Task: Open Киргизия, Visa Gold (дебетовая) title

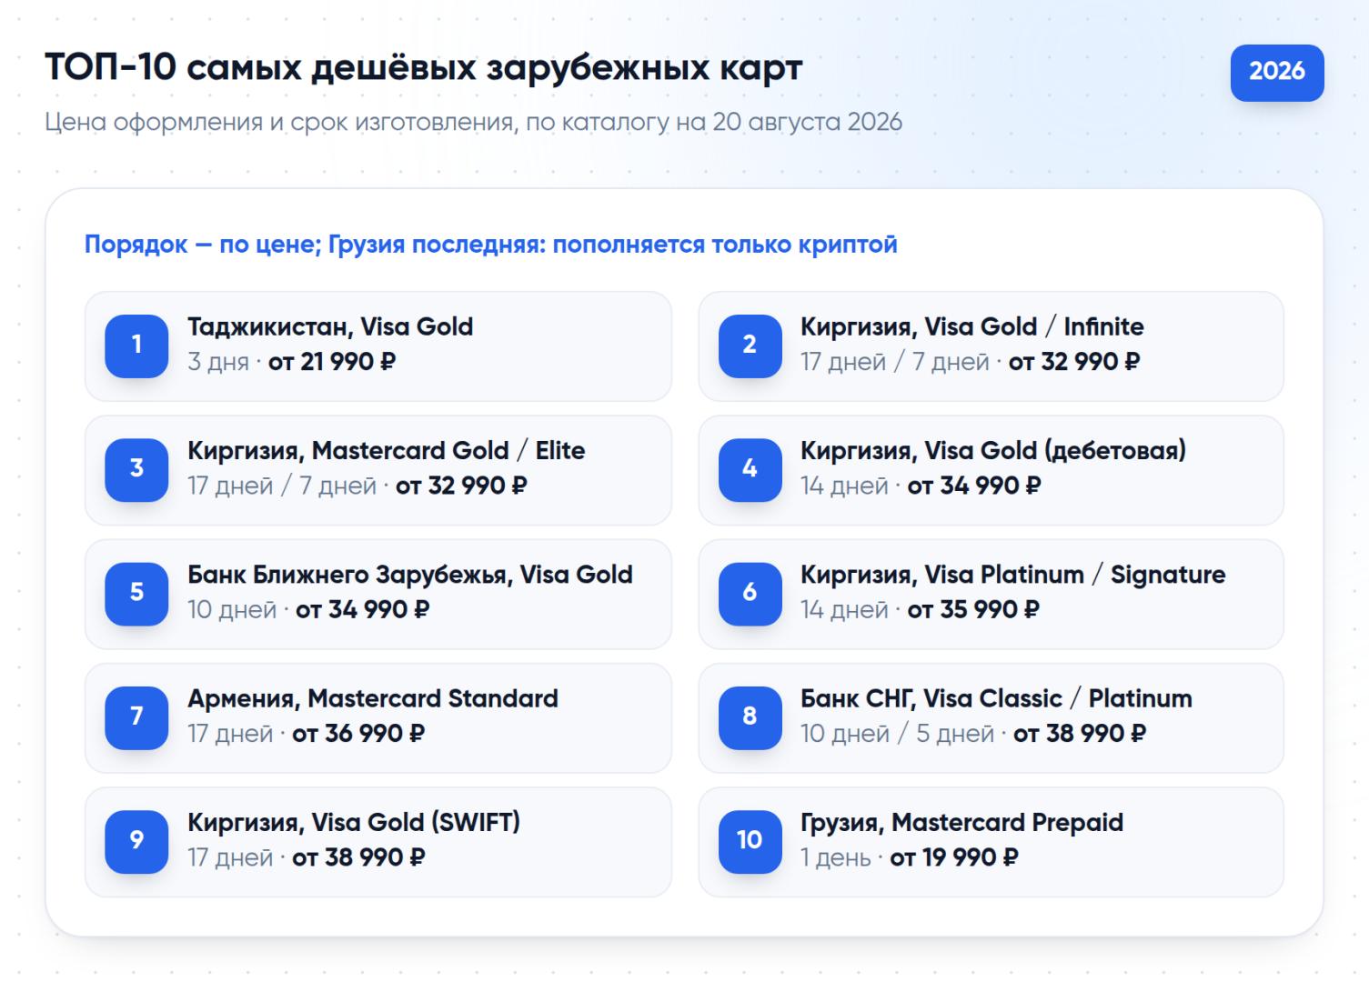Action: pos(993,451)
